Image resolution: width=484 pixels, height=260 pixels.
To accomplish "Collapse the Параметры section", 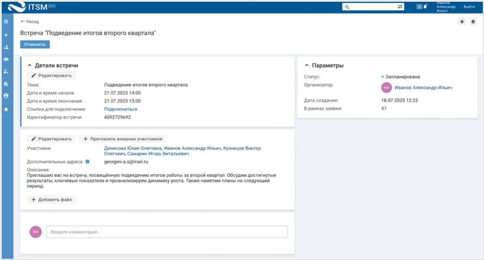I will pyautogui.click(x=307, y=66).
